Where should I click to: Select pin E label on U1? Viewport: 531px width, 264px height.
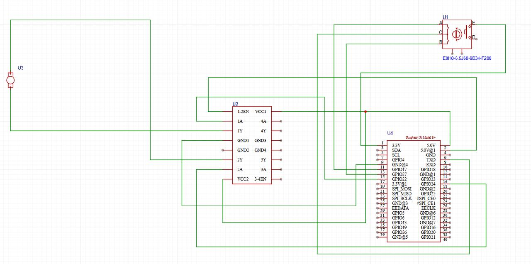tap(473, 22)
